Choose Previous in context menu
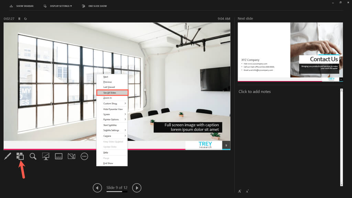This screenshot has height=198, width=352. pyautogui.click(x=112, y=82)
